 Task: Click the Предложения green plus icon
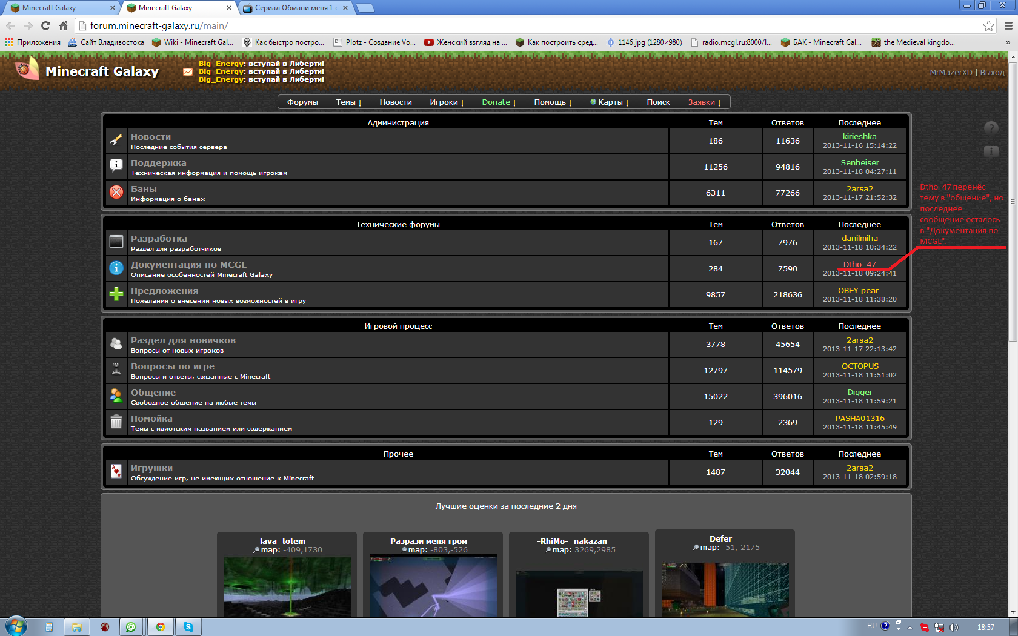(116, 294)
